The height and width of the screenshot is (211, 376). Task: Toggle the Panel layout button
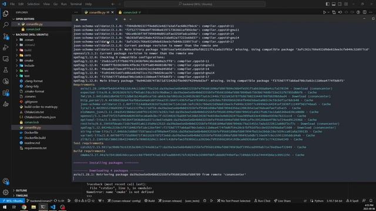click(x=334, y=4)
